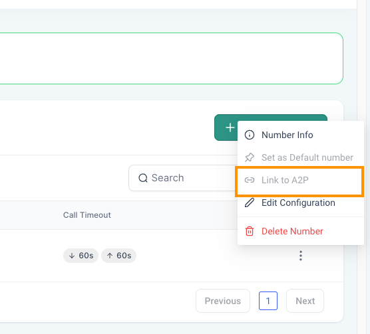
Task: Go to the Previous page
Action: 223,301
